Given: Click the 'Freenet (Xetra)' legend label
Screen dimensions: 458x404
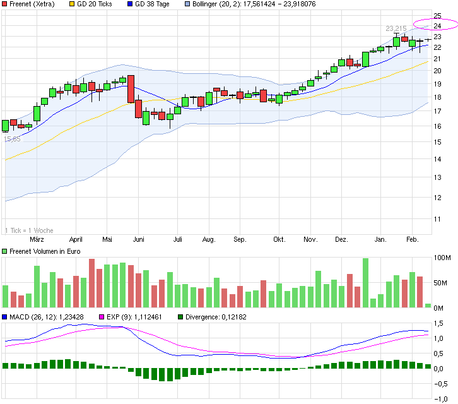Looking at the screenshot, I should click(32, 4).
